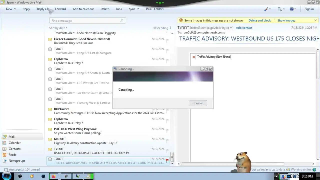Toggle flag on US 67 CLOSES message
The width and height of the screenshot is (320, 180).
click(x=167, y=150)
